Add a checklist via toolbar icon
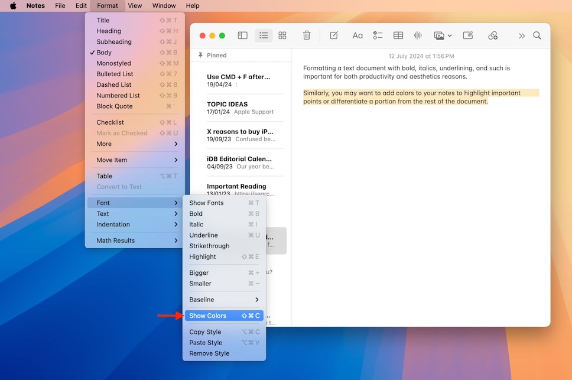Viewport: 572px width, 380px height. click(x=378, y=35)
